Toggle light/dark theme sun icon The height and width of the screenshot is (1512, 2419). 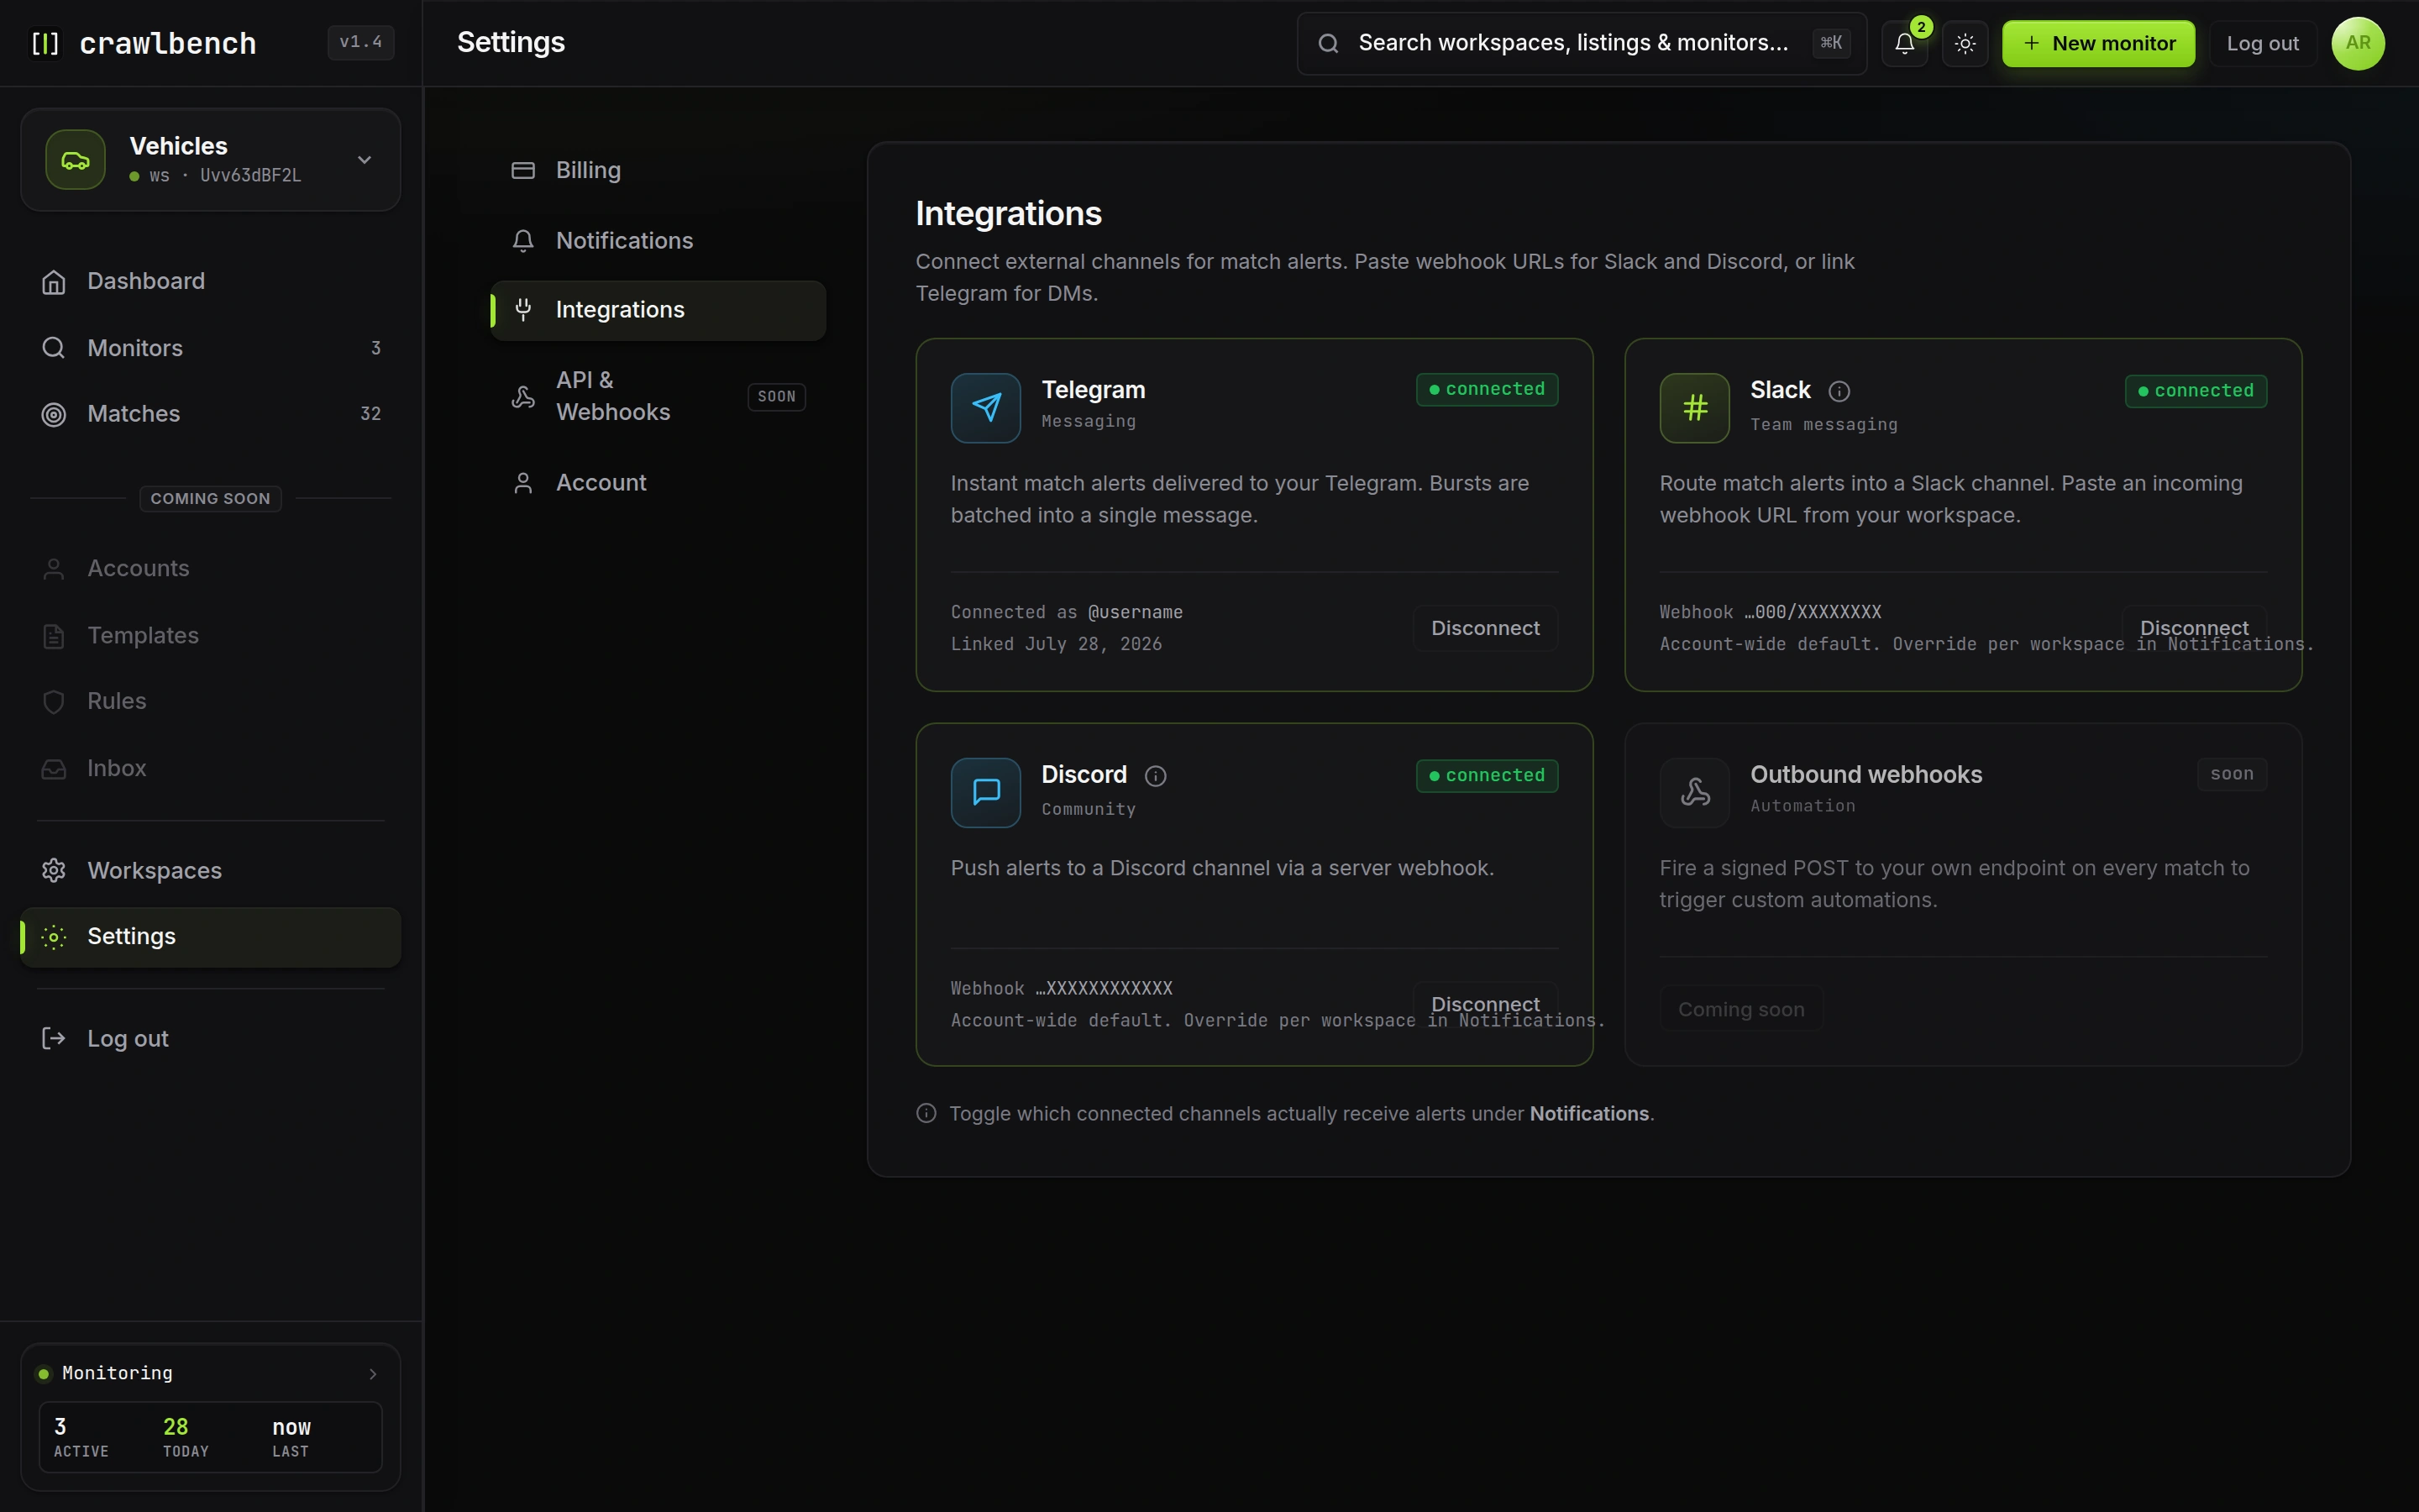point(1965,43)
